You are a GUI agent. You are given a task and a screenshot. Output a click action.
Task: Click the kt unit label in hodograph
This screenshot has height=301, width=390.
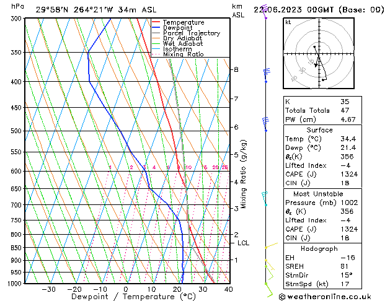click(x=288, y=22)
